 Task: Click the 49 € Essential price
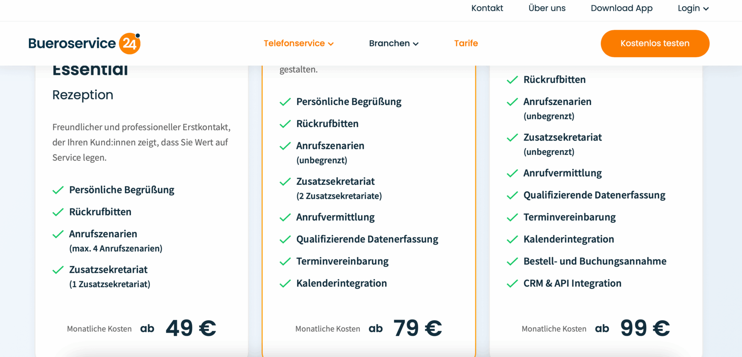point(191,328)
